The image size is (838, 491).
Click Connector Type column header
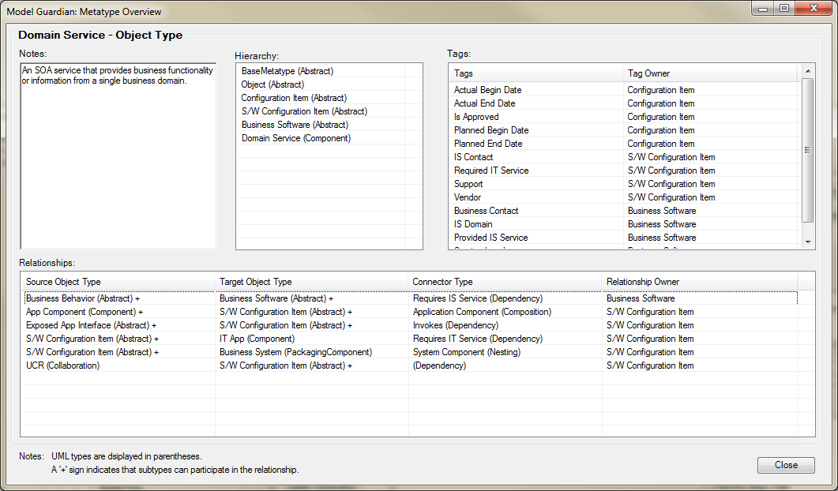click(505, 282)
